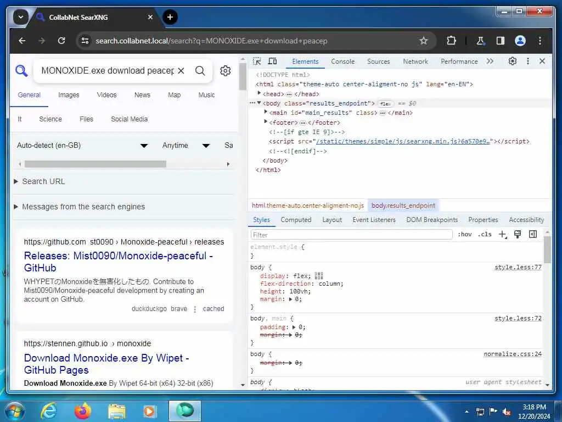Expand the head element node
The image size is (562, 422).
click(259, 93)
